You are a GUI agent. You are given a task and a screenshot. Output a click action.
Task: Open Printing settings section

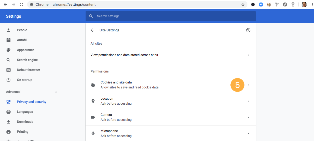point(23,132)
